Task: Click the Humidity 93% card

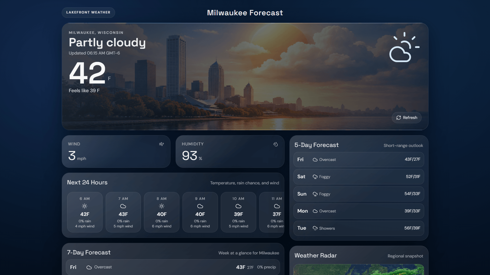Action: tap(230, 152)
